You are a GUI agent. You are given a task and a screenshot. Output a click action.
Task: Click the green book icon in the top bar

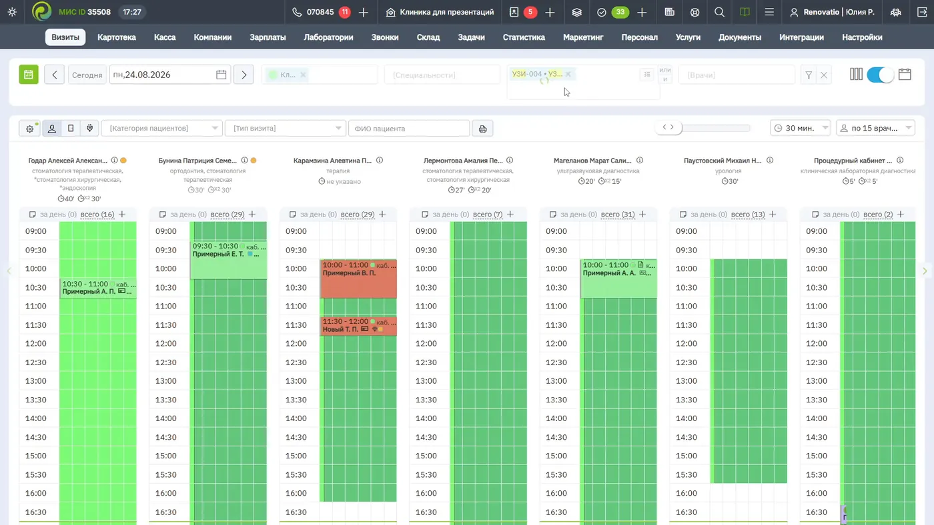(745, 12)
